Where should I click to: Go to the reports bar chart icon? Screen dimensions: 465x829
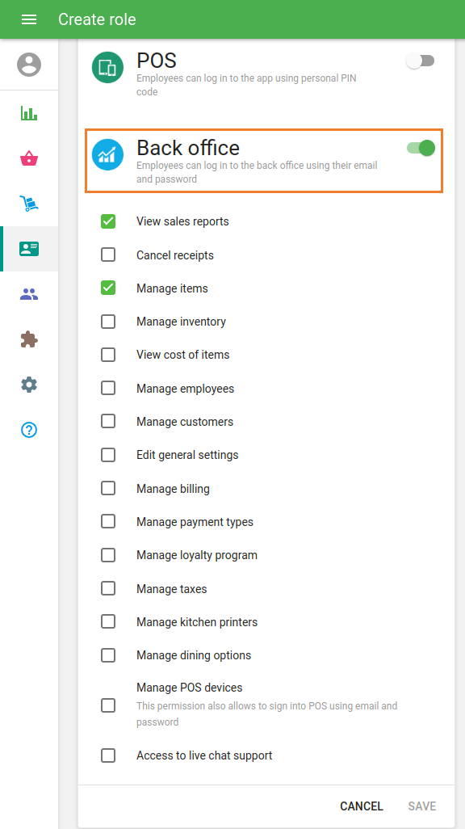point(29,113)
